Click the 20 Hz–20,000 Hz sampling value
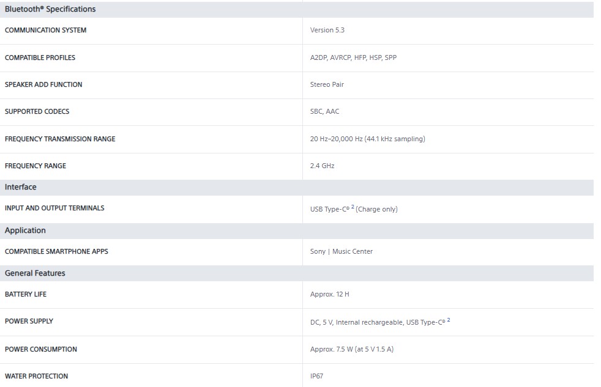Image resolution: width=601 pixels, height=387 pixels. pyautogui.click(x=367, y=139)
